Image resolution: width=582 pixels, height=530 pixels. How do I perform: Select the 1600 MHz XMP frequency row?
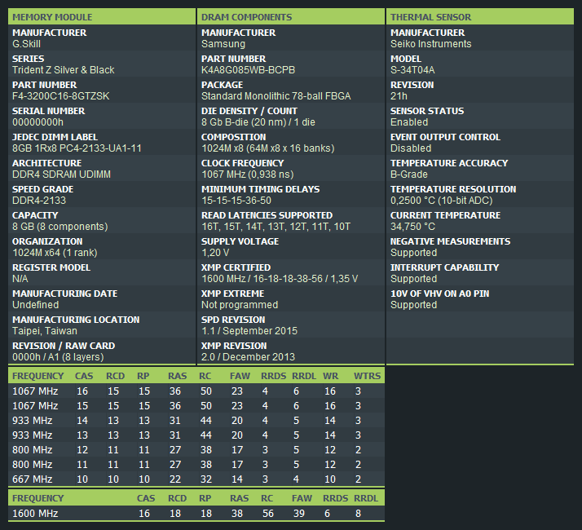click(196, 514)
